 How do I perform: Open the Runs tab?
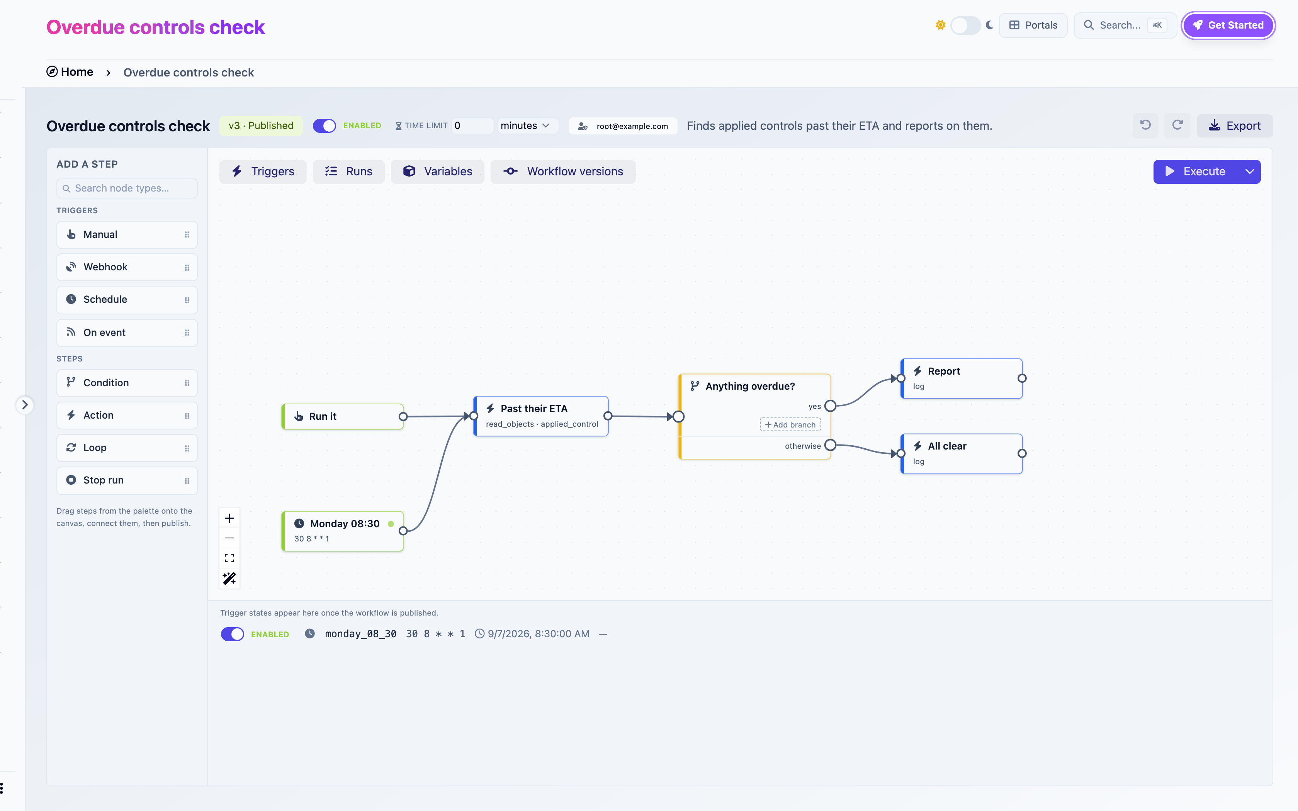[x=348, y=171]
